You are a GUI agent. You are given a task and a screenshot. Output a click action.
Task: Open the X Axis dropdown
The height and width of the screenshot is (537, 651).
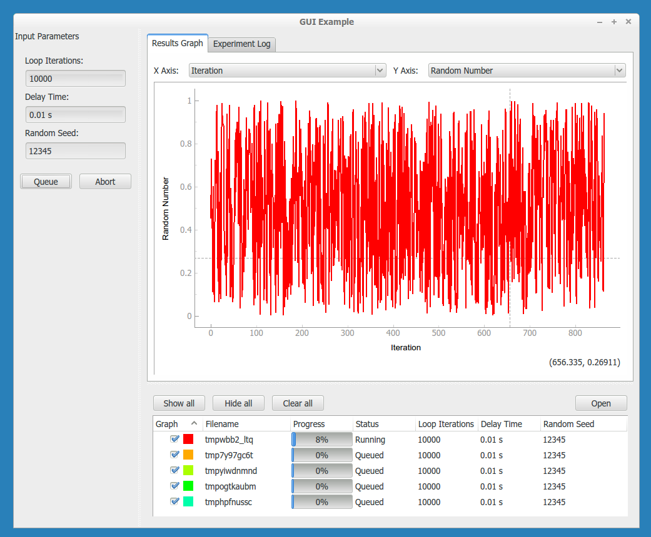click(x=287, y=71)
